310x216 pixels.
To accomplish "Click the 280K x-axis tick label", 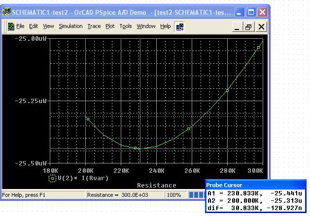I will point(228,170).
